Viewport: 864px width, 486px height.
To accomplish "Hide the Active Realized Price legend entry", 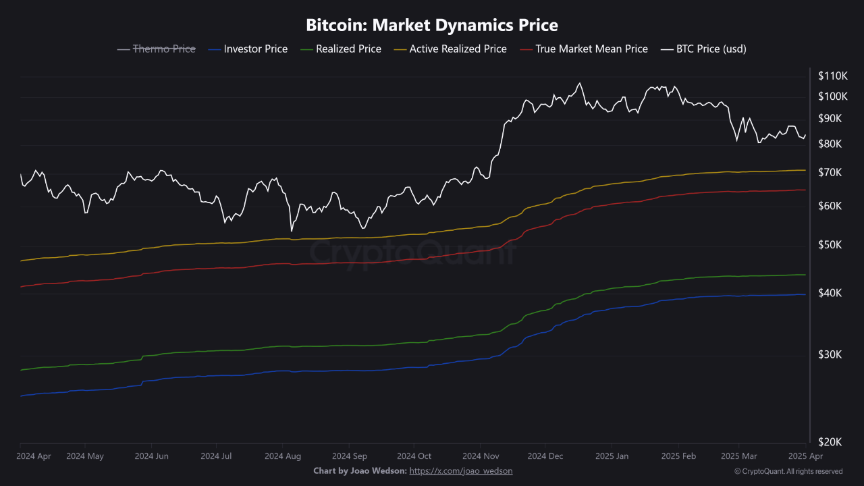I will (450, 49).
